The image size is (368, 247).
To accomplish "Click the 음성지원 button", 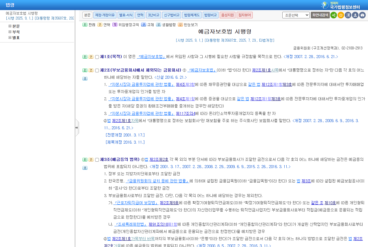I will pos(227,15).
